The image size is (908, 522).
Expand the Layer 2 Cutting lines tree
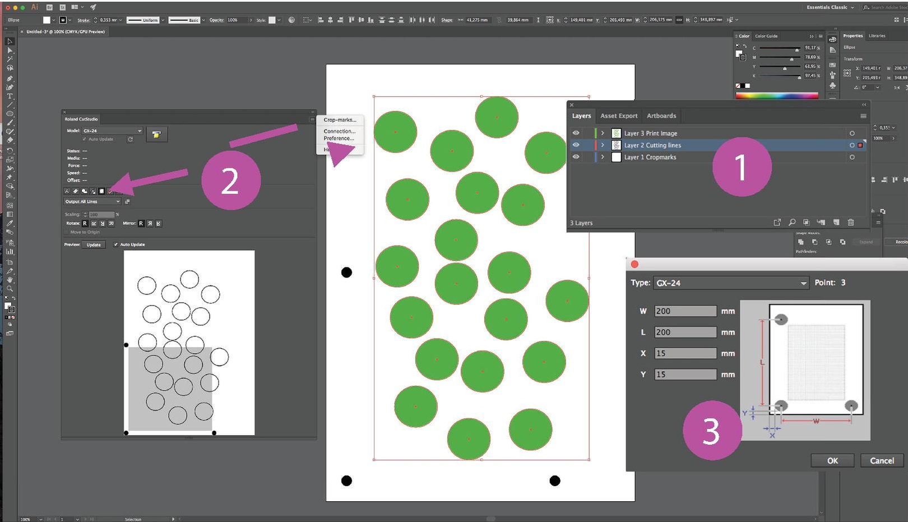click(603, 145)
